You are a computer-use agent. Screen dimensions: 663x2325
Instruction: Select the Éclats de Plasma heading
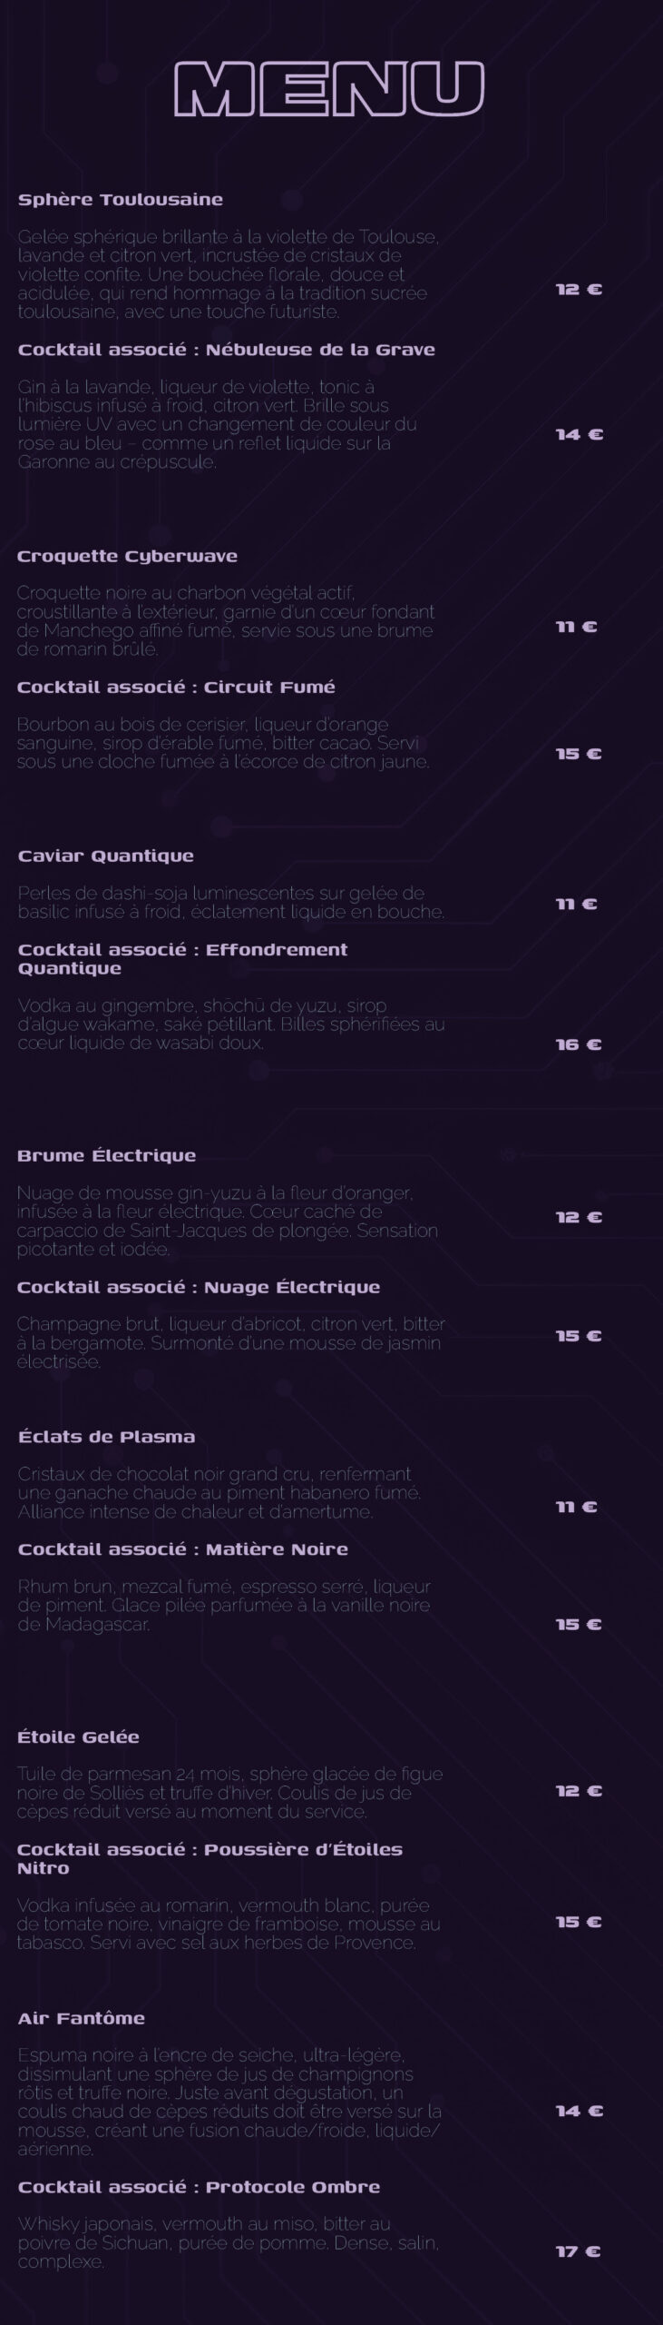point(107,1437)
